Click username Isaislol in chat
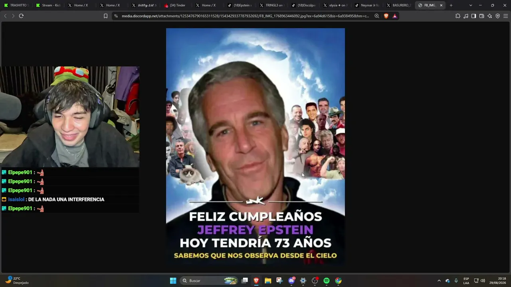 (x=16, y=199)
